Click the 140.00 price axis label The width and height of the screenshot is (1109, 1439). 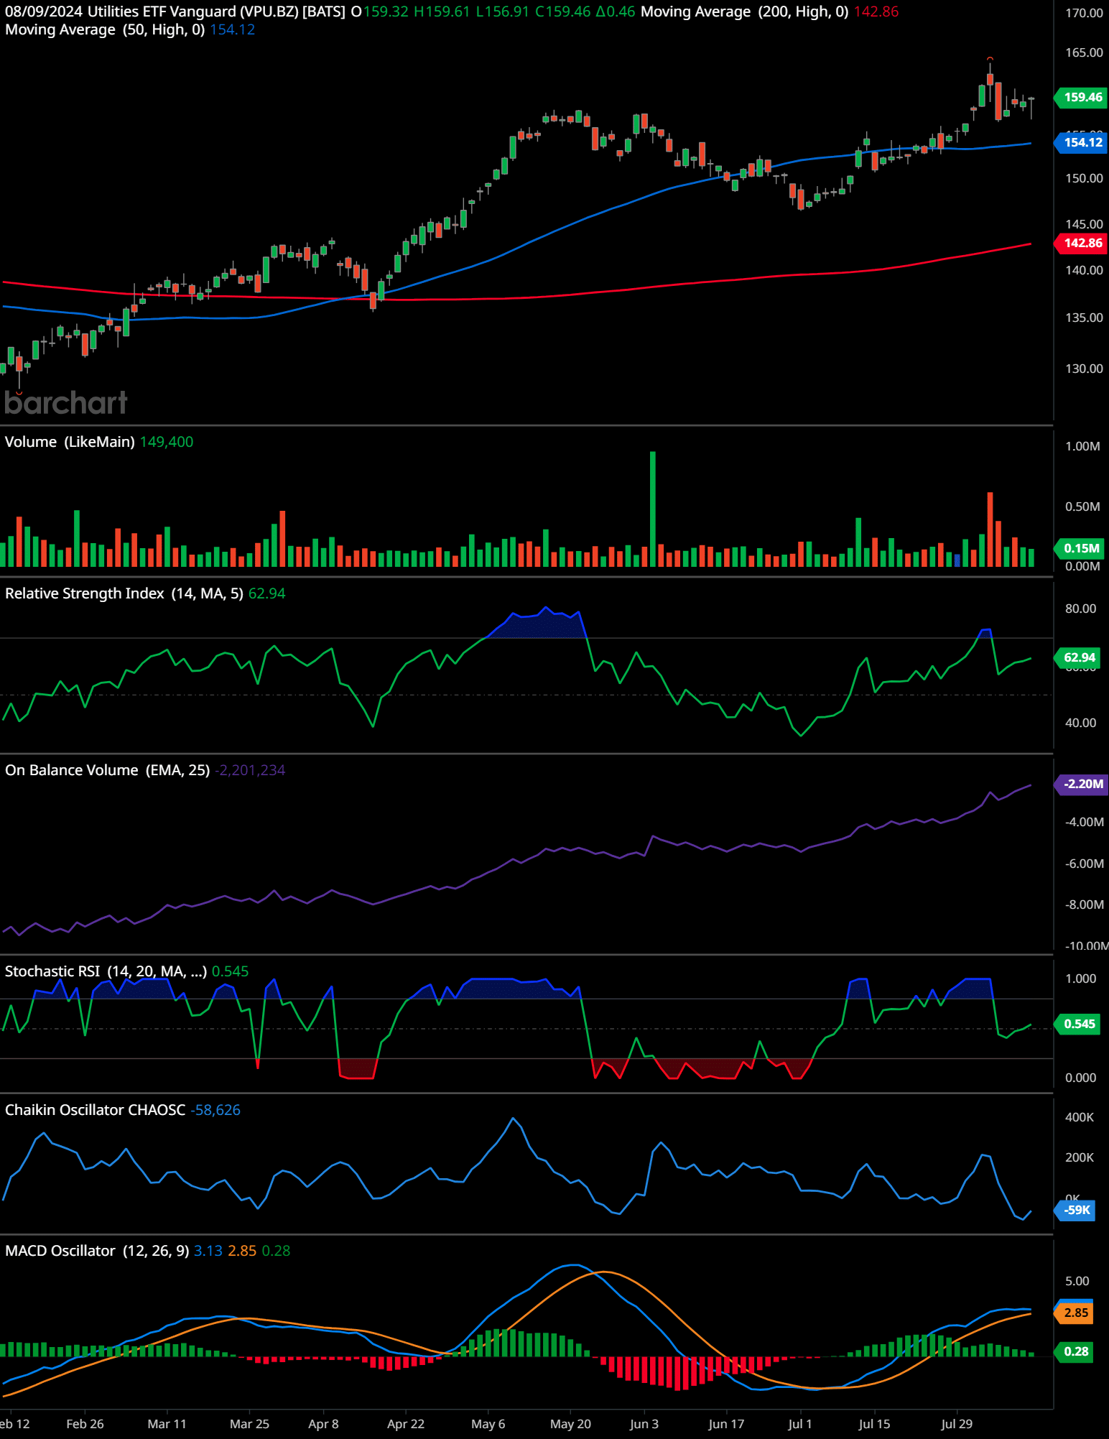(x=1084, y=270)
